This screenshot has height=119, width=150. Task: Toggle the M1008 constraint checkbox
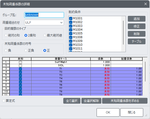click(71, 37)
